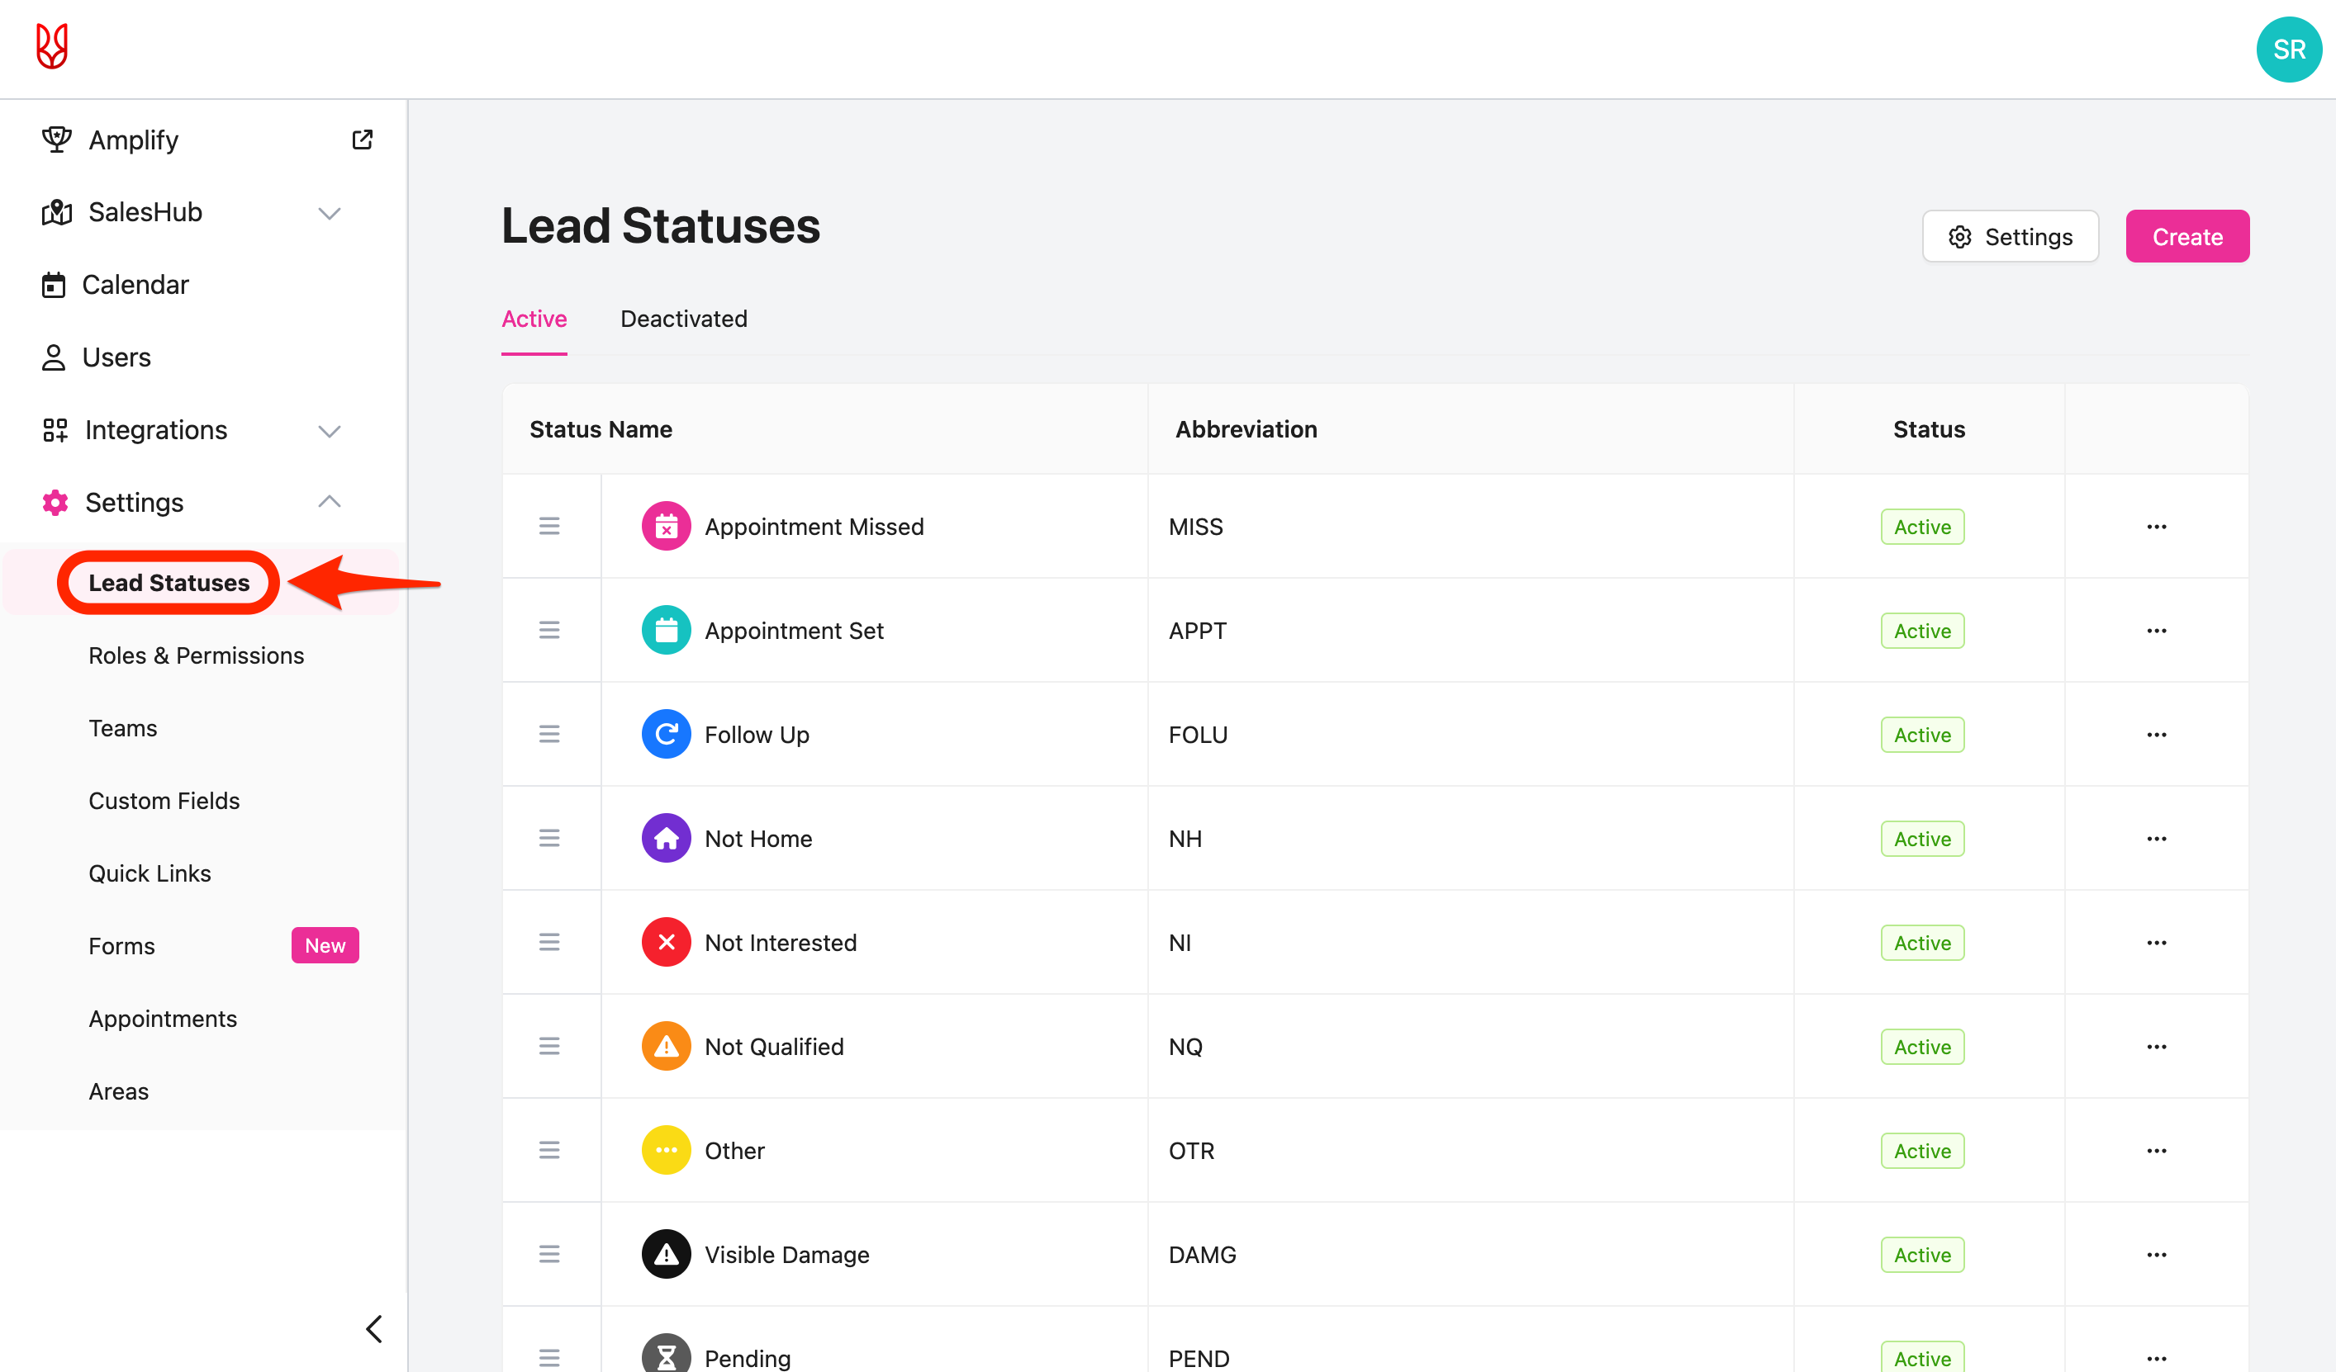Click the Not Home purple house icon
Screen dimensions: 2336x1372
666,837
